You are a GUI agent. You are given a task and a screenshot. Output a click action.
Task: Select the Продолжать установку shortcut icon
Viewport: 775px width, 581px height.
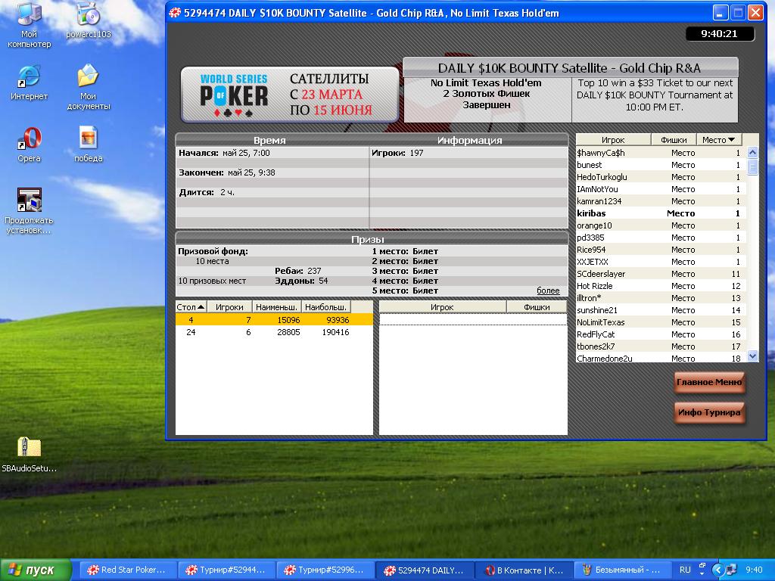[x=30, y=211]
